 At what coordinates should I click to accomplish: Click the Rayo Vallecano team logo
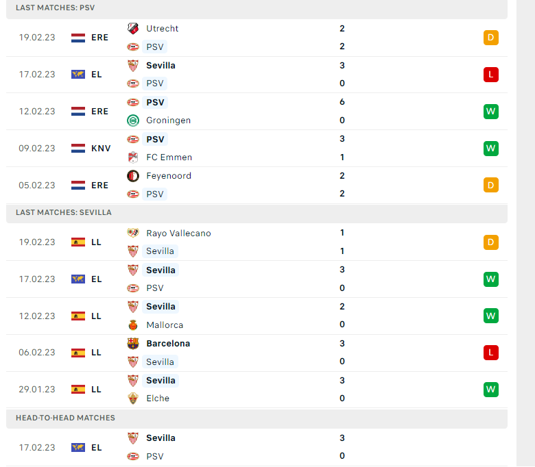tap(133, 233)
